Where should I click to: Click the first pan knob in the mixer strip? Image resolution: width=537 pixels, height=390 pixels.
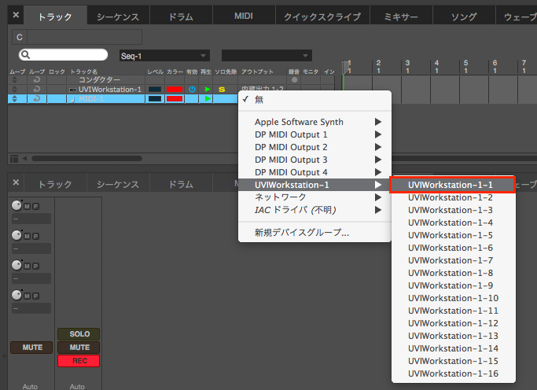[x=17, y=205]
